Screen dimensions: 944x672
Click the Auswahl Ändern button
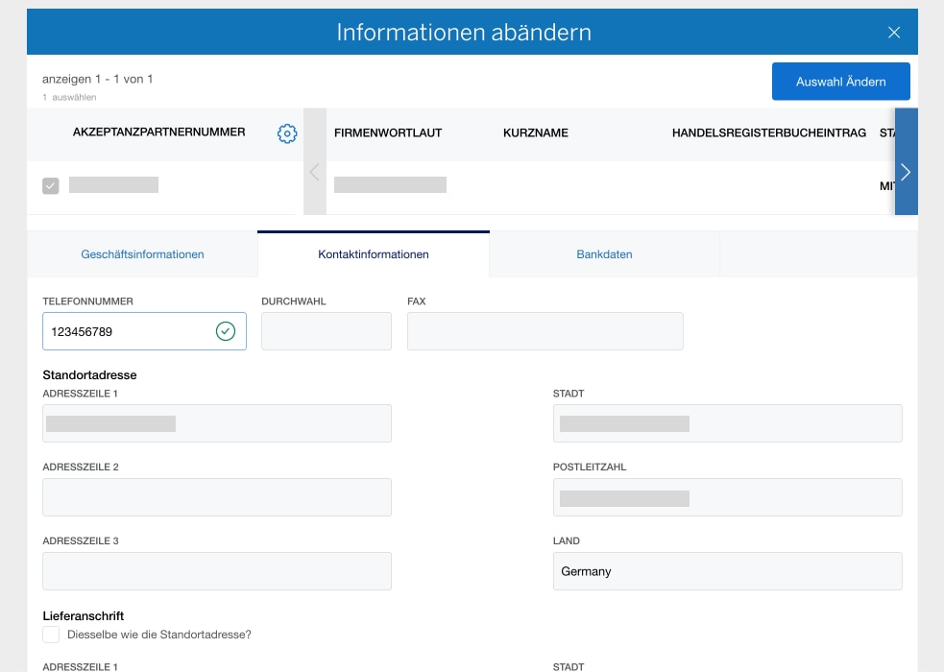click(840, 81)
